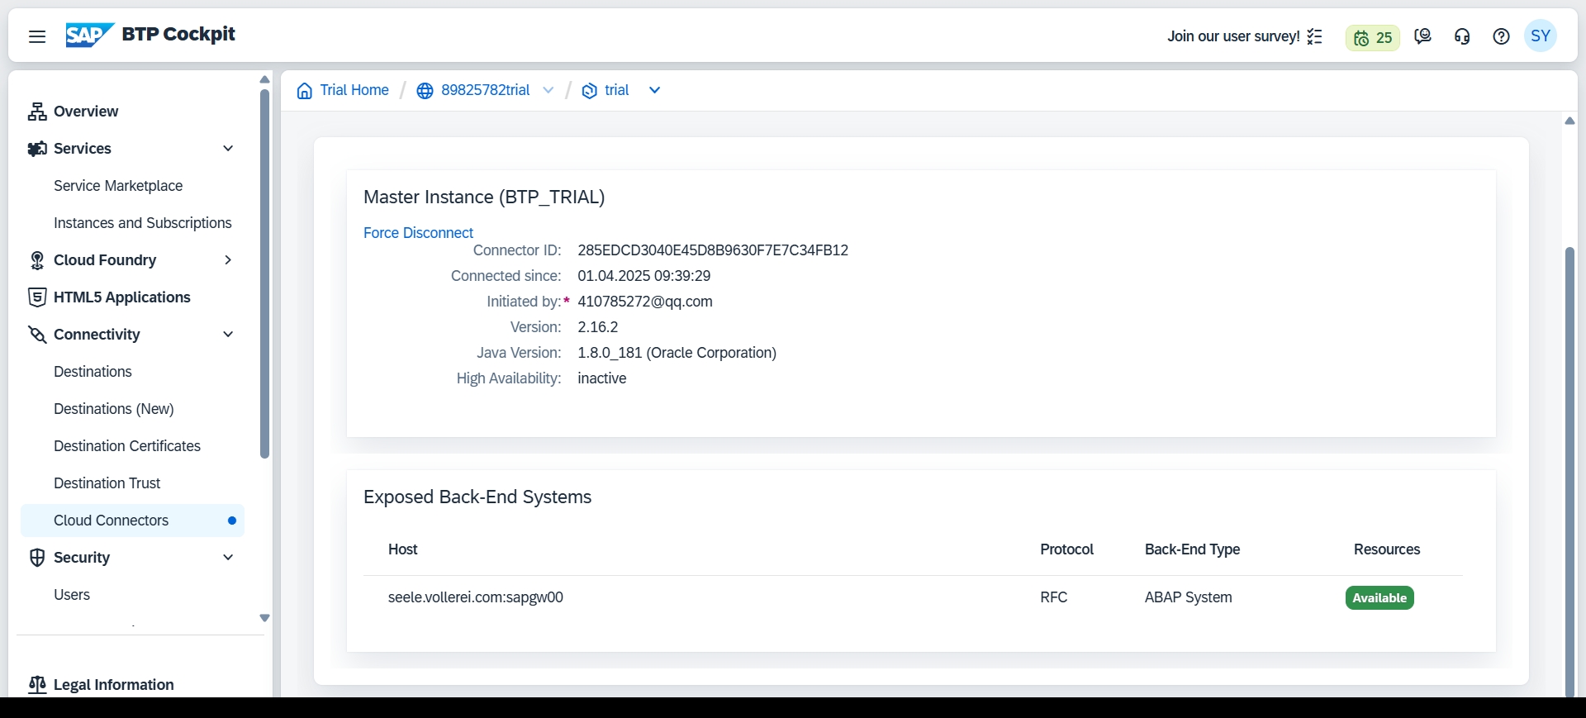1586x718 pixels.
Task: Collapse the Security section chevron
Action: tap(228, 558)
